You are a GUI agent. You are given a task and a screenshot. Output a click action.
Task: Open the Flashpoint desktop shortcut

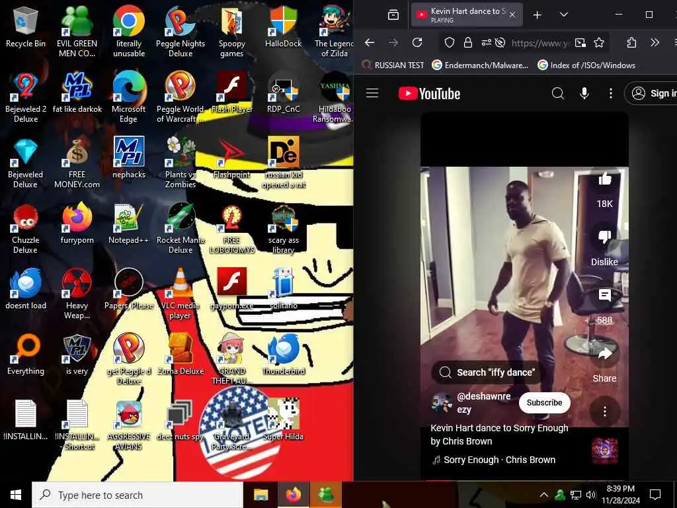coord(232,159)
